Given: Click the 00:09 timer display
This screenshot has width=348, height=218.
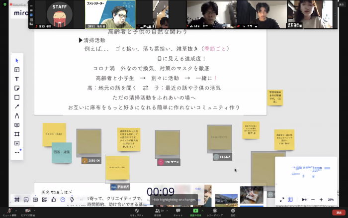Looking at the screenshot, I should pyautogui.click(x=161, y=192).
